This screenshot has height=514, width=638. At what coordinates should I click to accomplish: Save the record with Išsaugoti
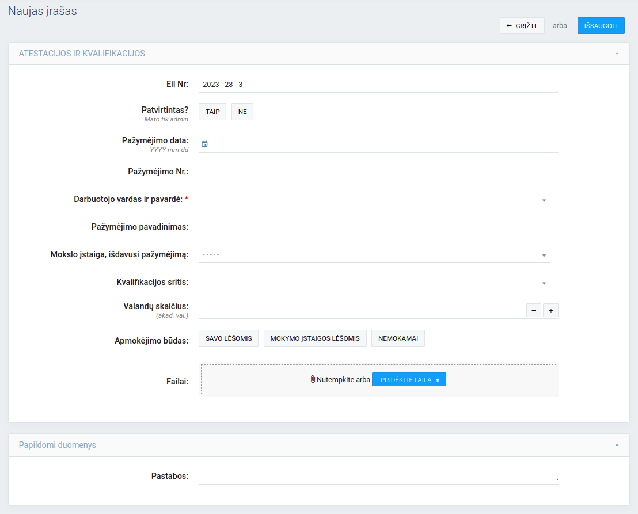[x=601, y=26]
